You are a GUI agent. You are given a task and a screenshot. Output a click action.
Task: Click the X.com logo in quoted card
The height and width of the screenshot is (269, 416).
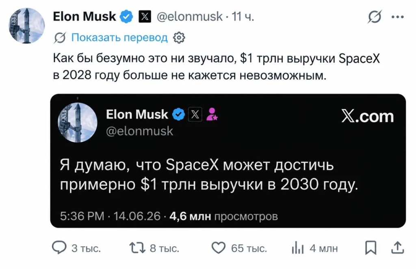367,116
